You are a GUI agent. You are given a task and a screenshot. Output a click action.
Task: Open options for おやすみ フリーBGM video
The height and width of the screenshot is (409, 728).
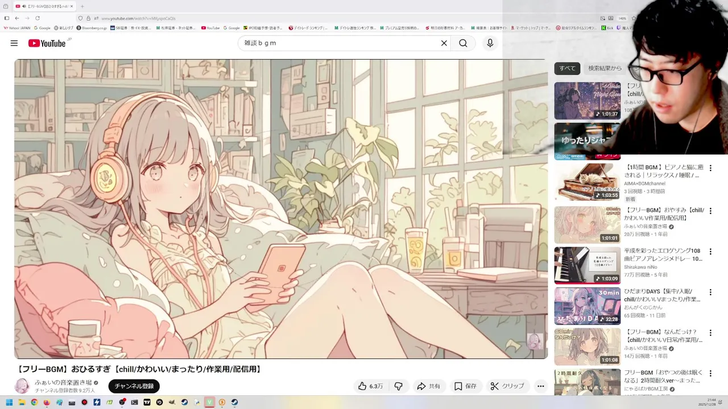pos(710,211)
